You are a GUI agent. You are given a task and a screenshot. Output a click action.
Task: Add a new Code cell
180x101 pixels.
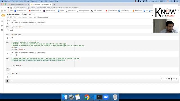point(8,20)
